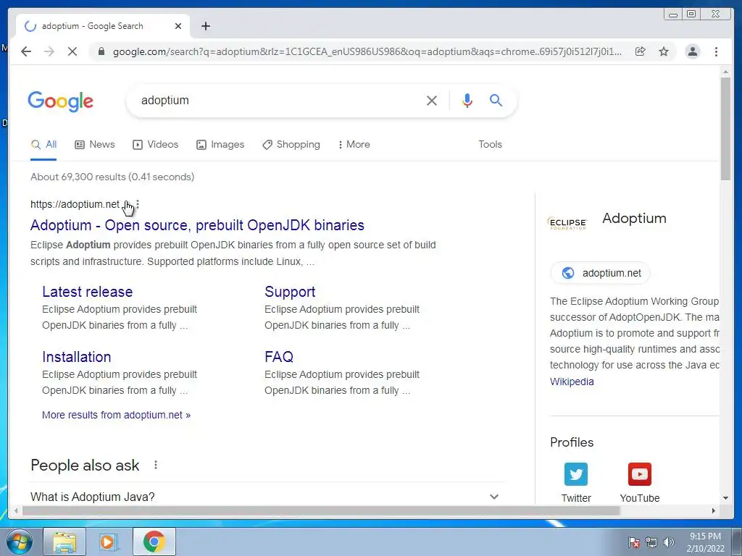742x556 pixels.
Task: Open the volume speaker tray icon
Action: pos(669,542)
